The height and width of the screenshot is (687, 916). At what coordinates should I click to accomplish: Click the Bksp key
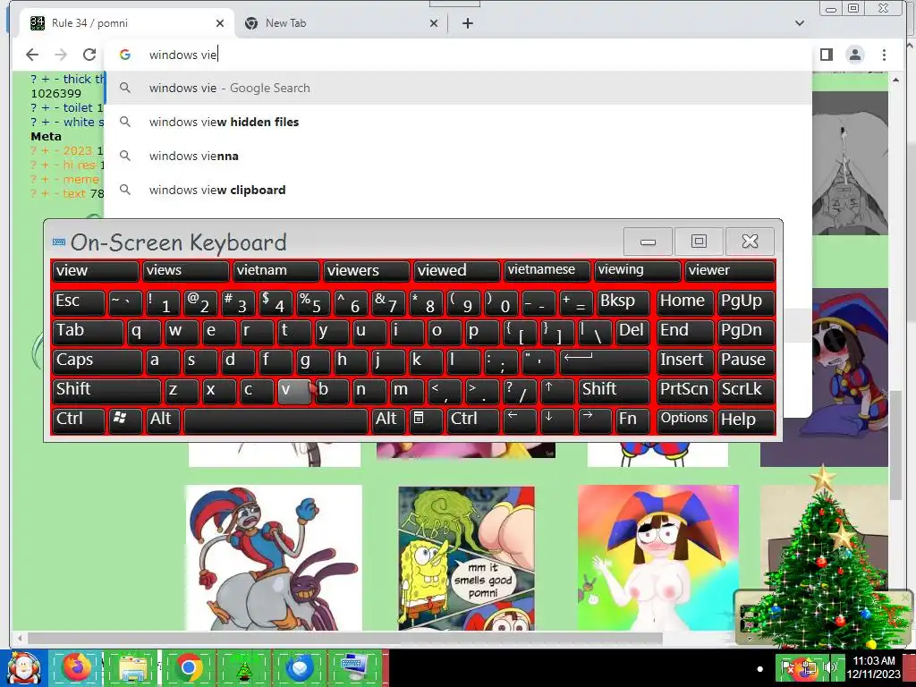623,302
